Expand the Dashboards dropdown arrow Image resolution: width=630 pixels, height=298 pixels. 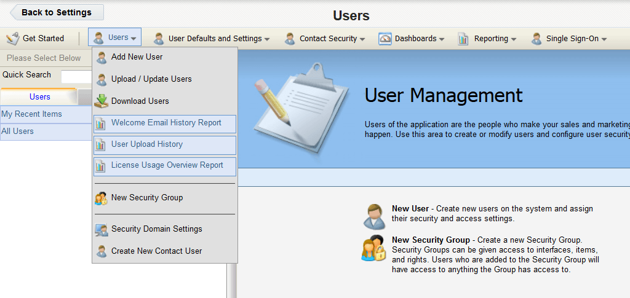[x=442, y=39]
